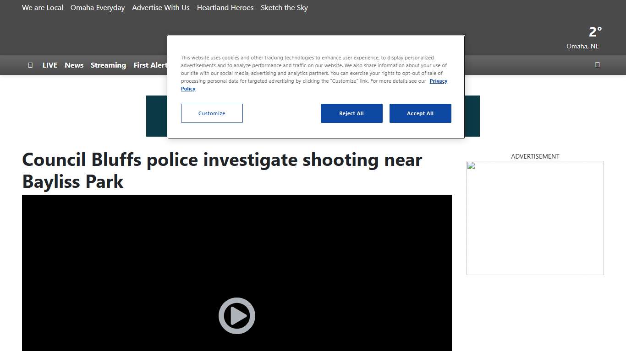Accept All cookies
The width and height of the screenshot is (626, 351).
pyautogui.click(x=420, y=113)
